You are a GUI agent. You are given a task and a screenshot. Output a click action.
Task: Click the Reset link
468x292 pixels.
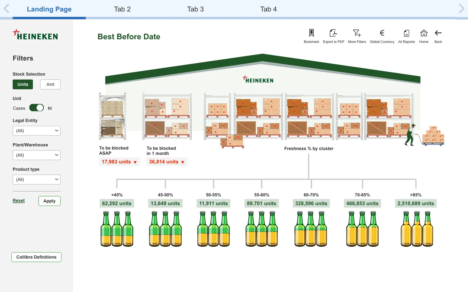pos(19,200)
